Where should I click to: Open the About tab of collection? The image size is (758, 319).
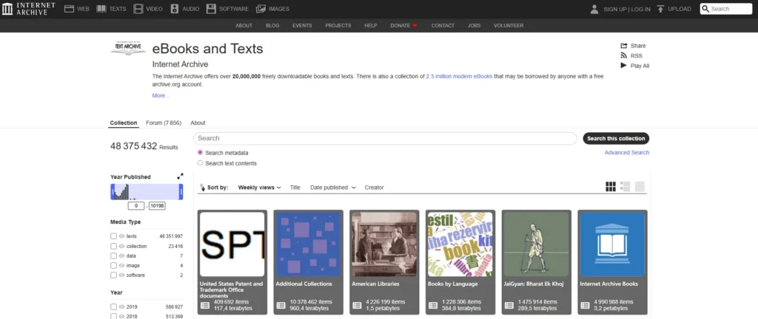point(198,123)
